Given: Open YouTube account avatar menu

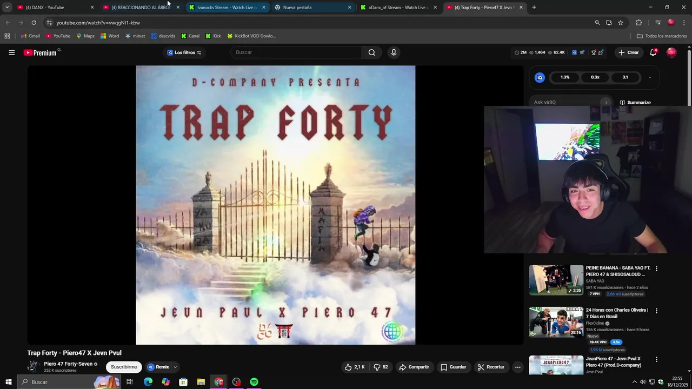Looking at the screenshot, I should tap(671, 52).
